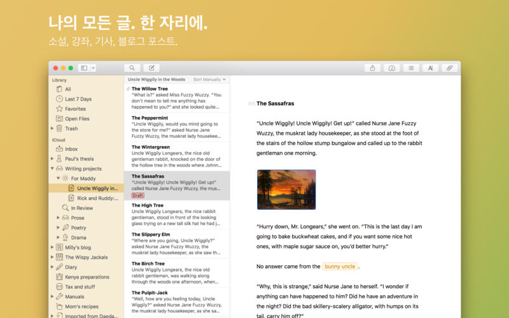This screenshot has width=509, height=318.
Task: Open the markup 'A' toolbar icon
Action: click(431, 68)
